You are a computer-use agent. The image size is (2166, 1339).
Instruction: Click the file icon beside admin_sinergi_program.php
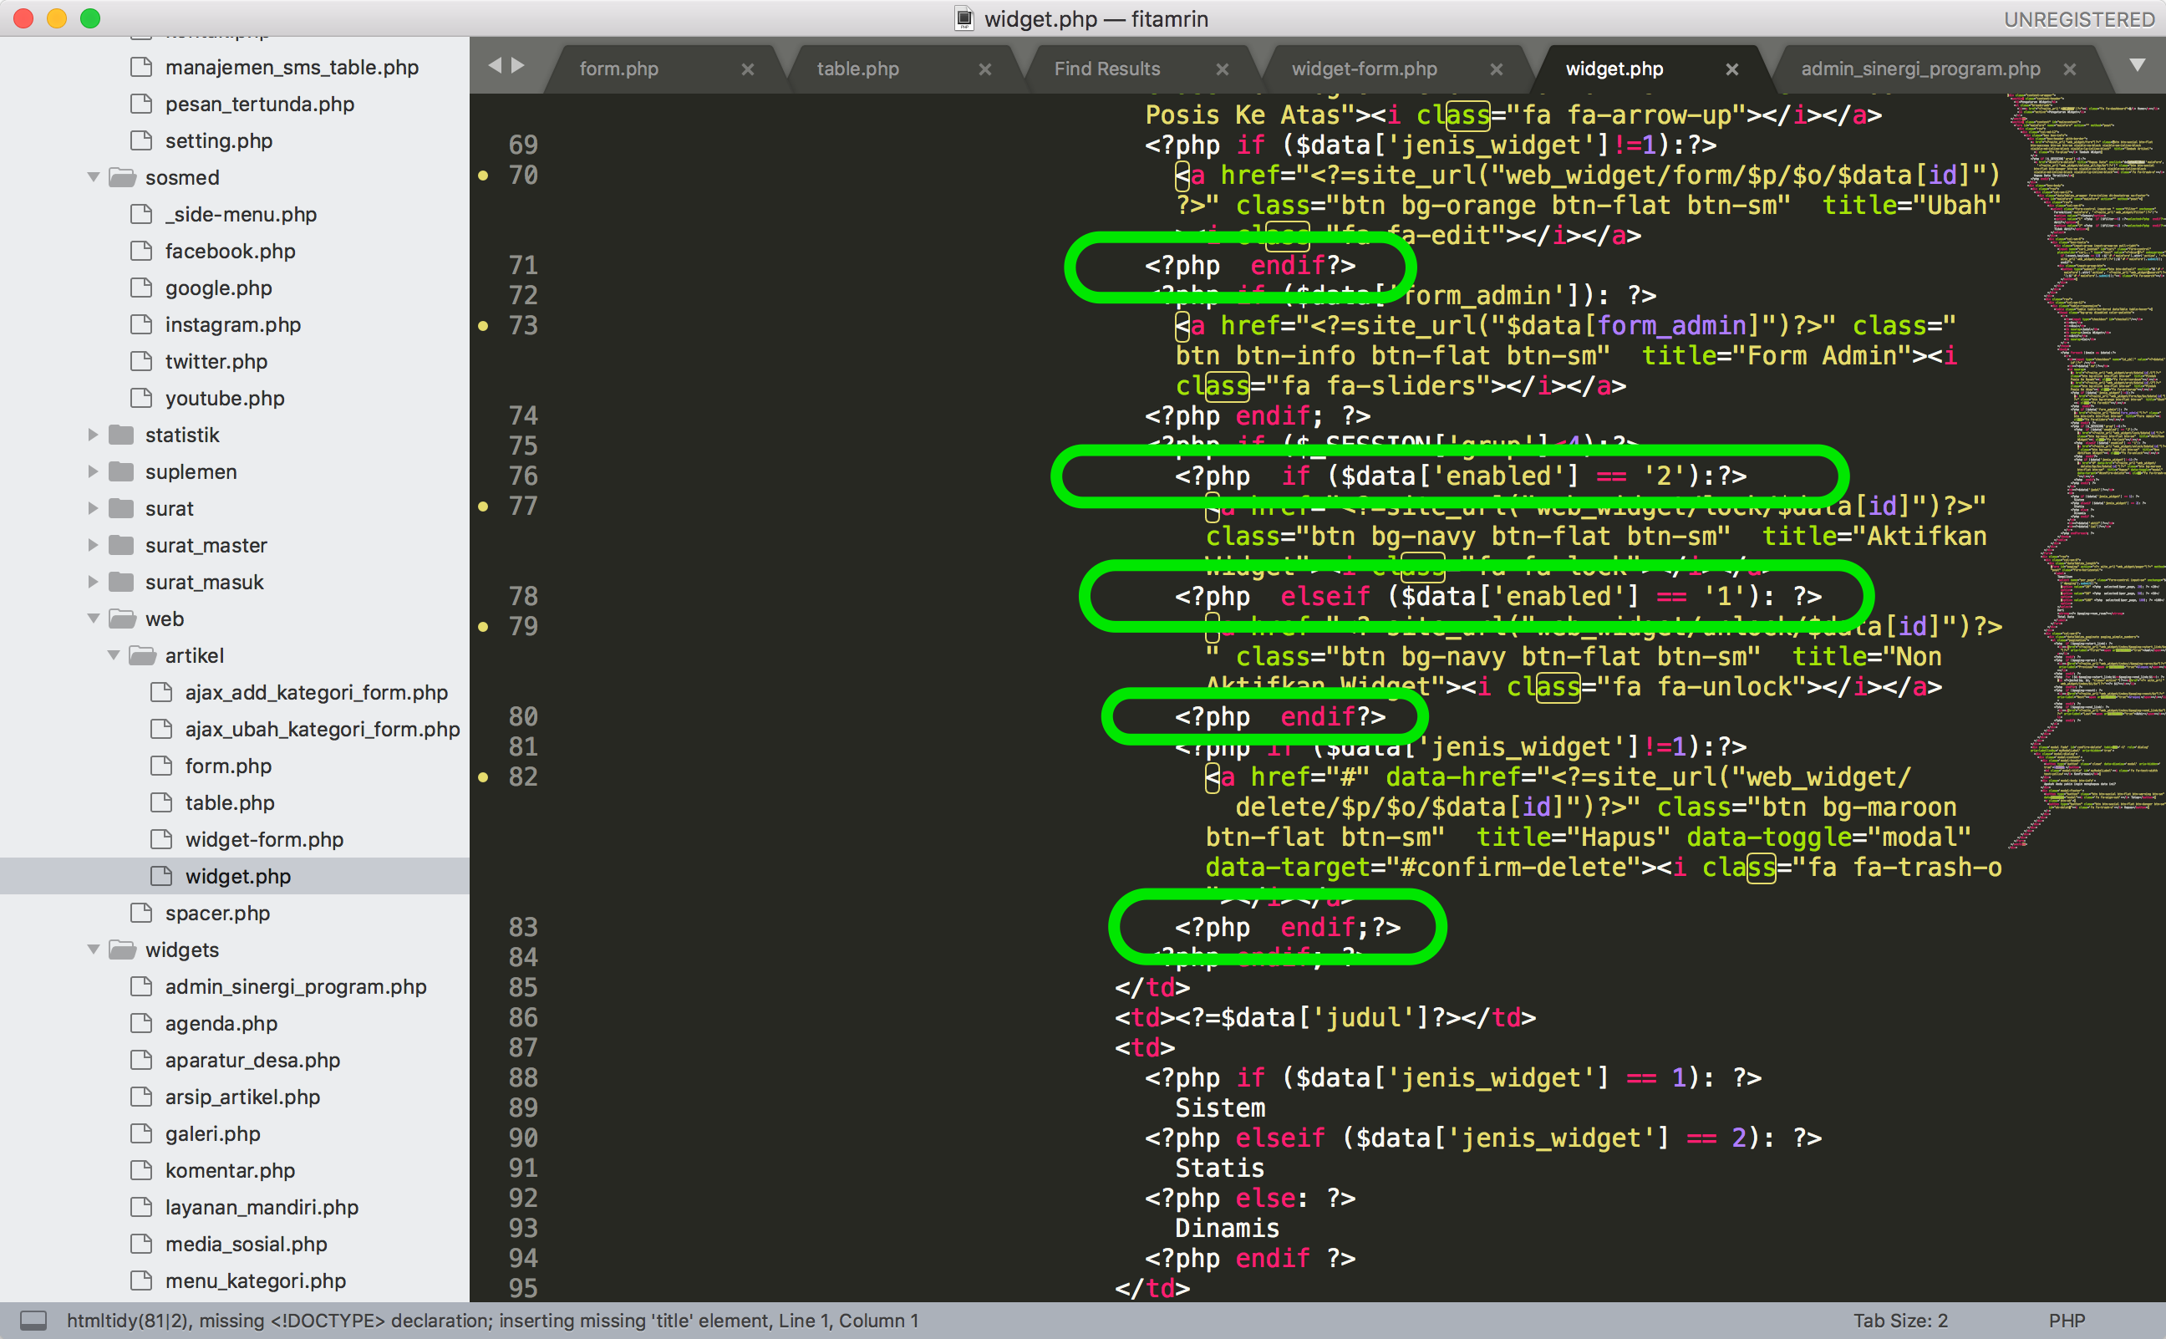click(x=141, y=986)
